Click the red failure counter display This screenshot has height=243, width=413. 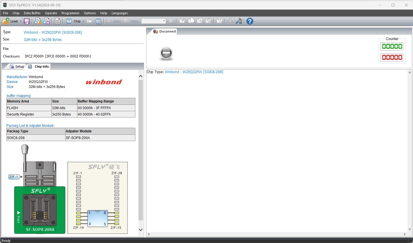(392, 57)
